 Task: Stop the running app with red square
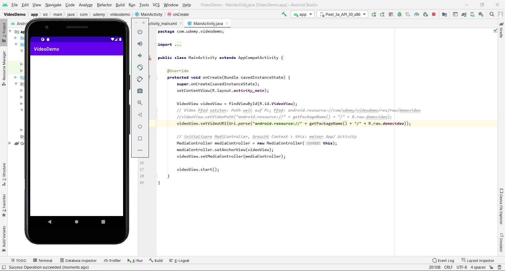[x=434, y=14]
